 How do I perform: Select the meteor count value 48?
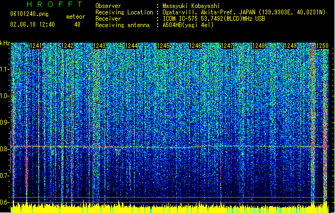(77, 24)
